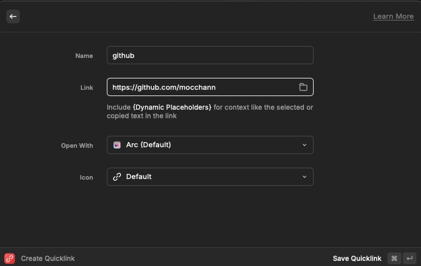Open the Default icon selector
The width and height of the screenshot is (421, 266).
coord(210,177)
